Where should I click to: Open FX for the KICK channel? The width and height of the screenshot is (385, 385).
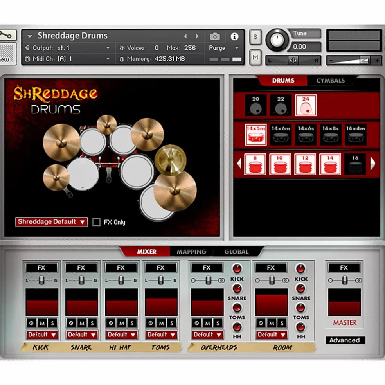[41, 268]
